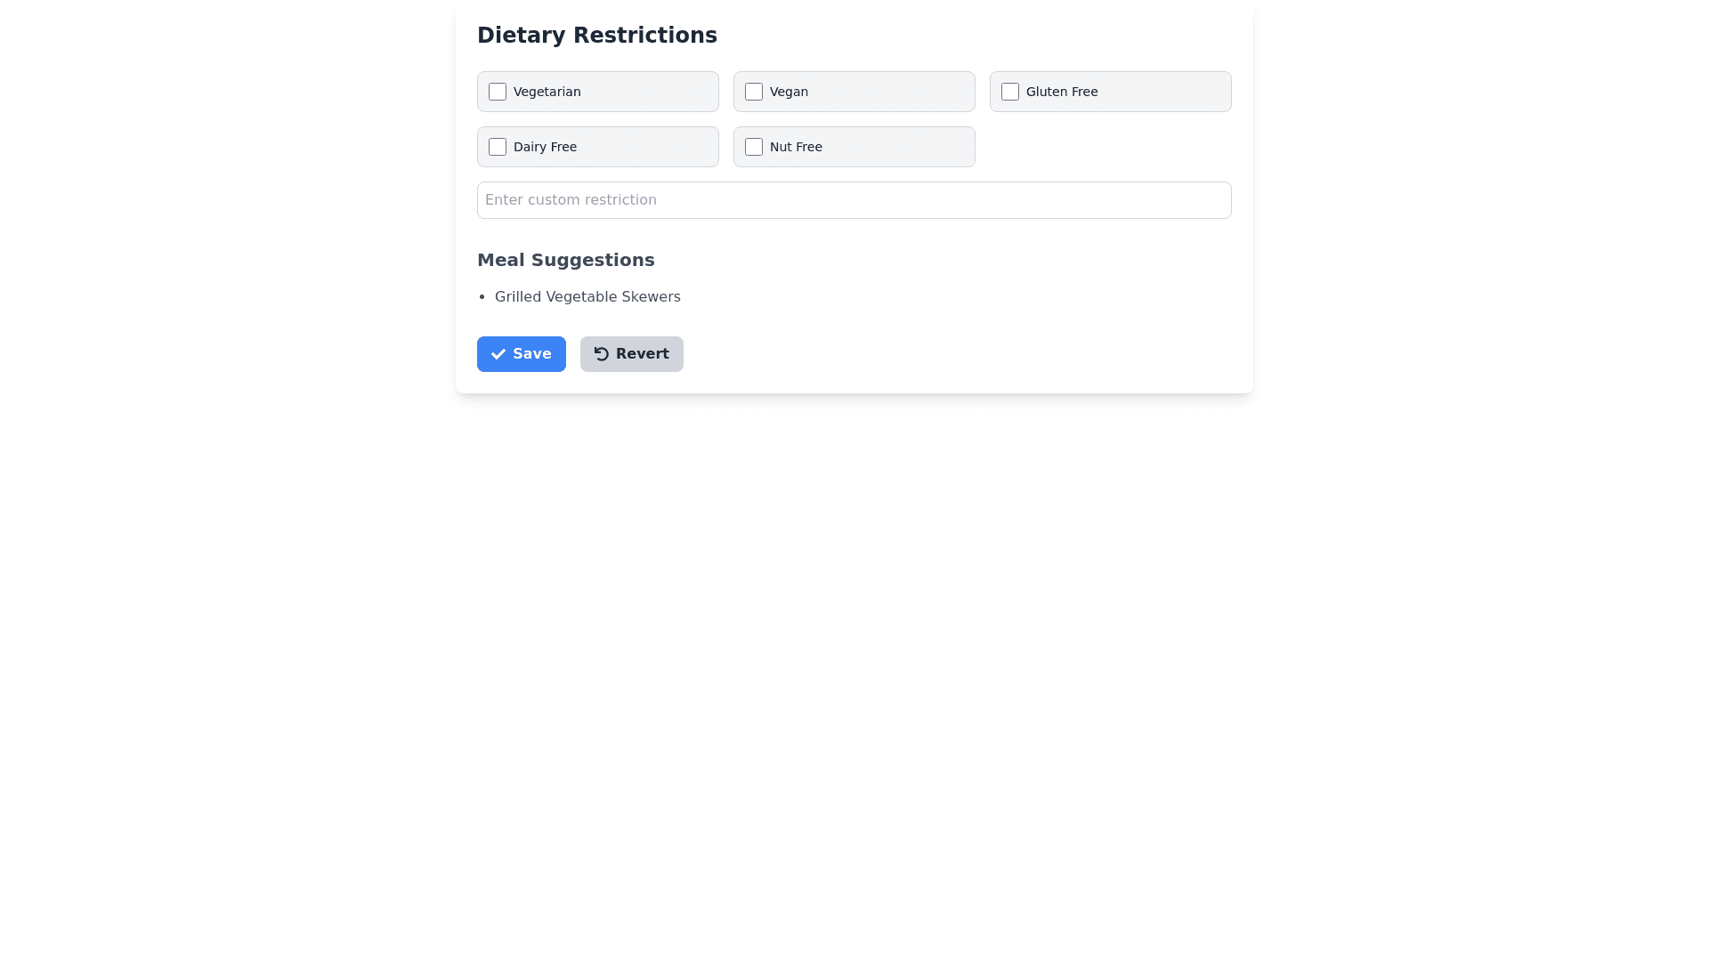Click the Gluten Free label text
This screenshot has height=961, width=1709.
tap(1061, 92)
